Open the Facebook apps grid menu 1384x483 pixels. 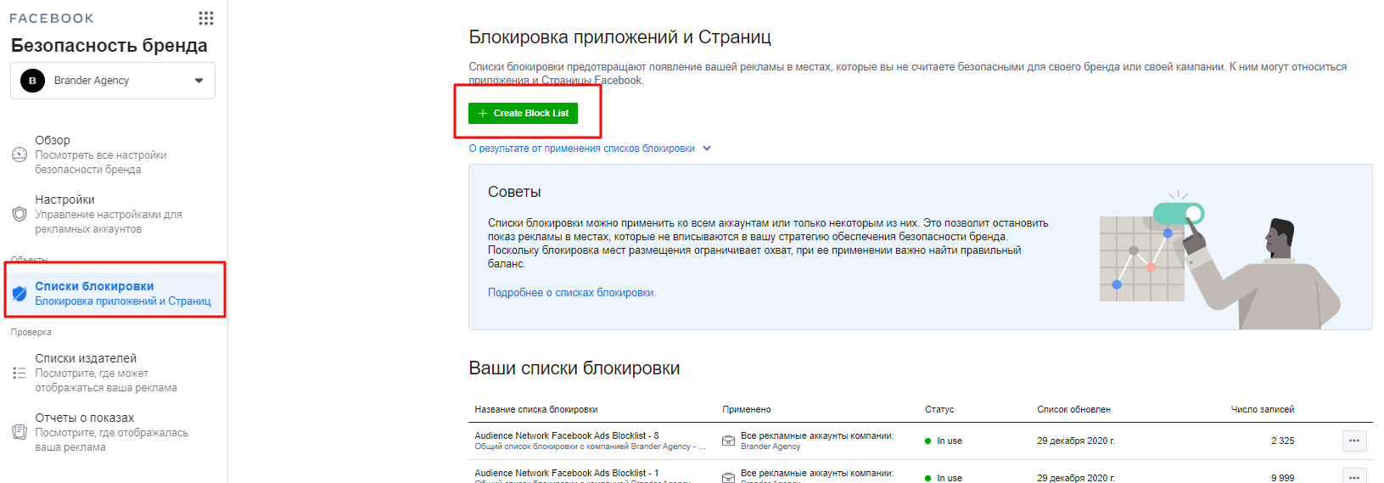tap(206, 18)
